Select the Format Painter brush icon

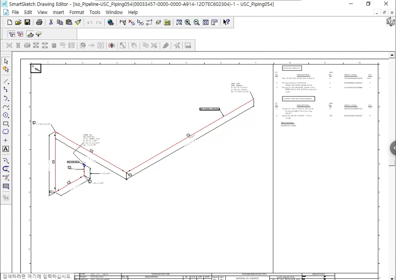coord(78,22)
